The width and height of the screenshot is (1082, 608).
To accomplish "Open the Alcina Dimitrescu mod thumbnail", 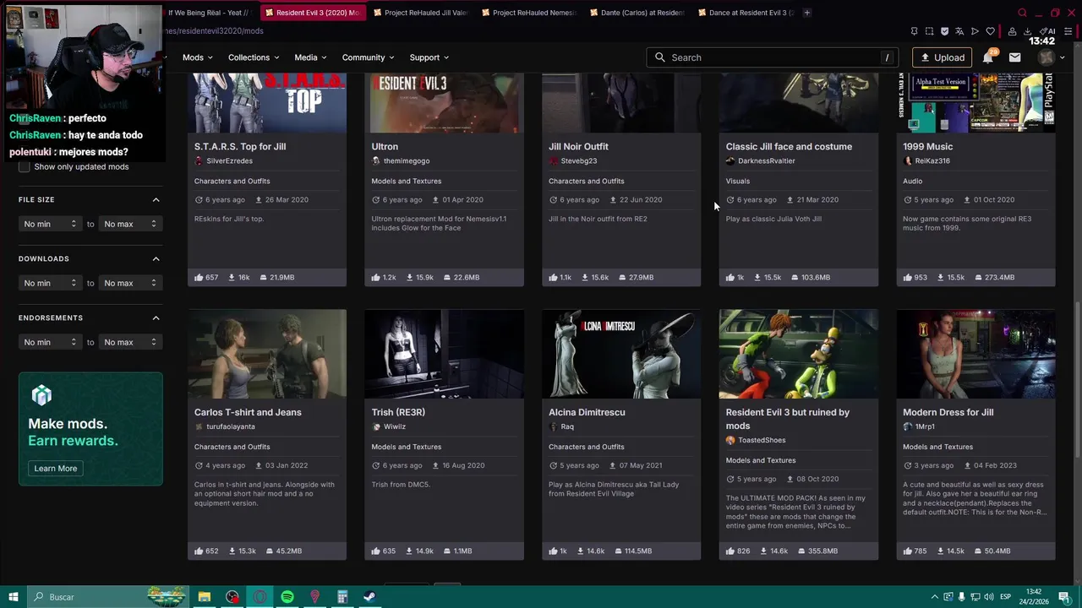I will (x=621, y=354).
